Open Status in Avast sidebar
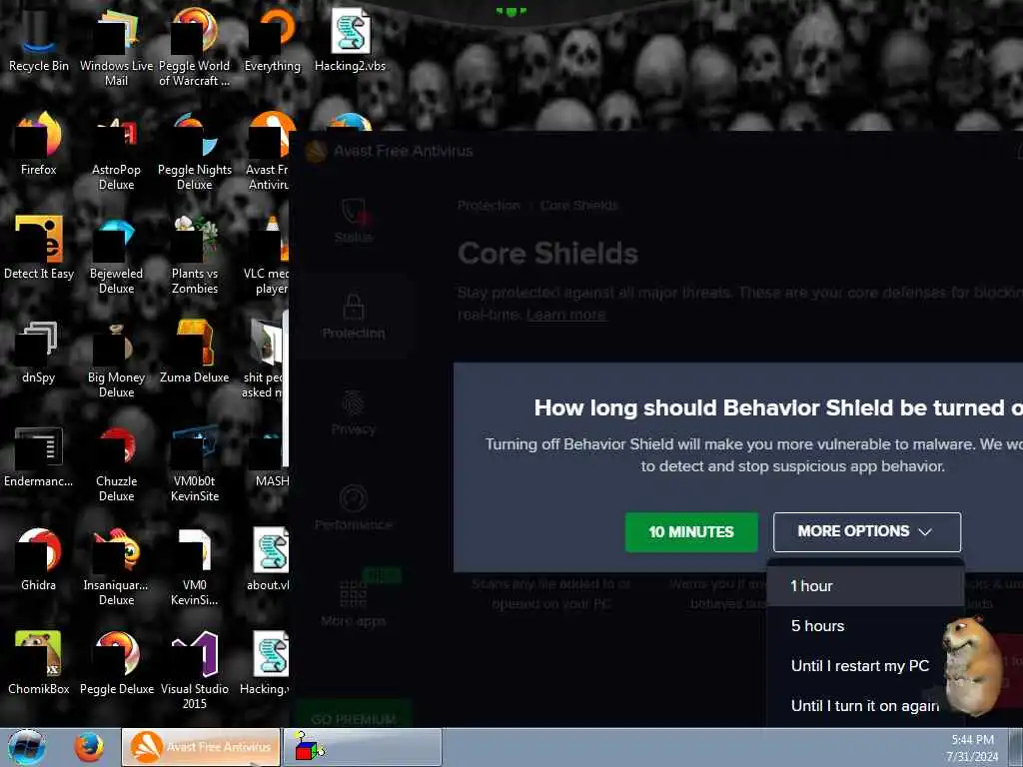 point(353,221)
